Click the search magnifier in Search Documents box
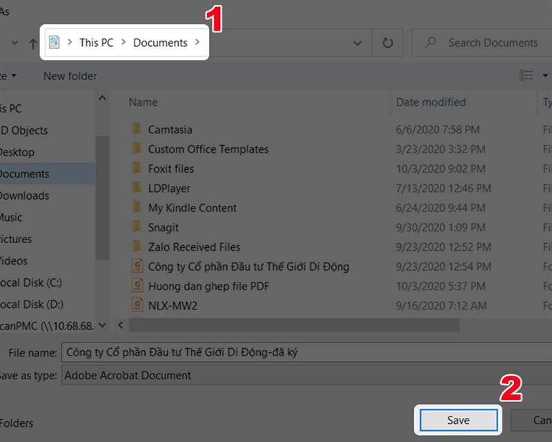 pos(431,42)
